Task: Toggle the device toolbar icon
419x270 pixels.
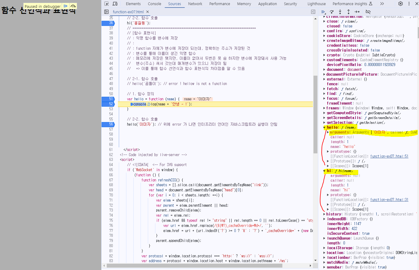Action: tap(115, 4)
